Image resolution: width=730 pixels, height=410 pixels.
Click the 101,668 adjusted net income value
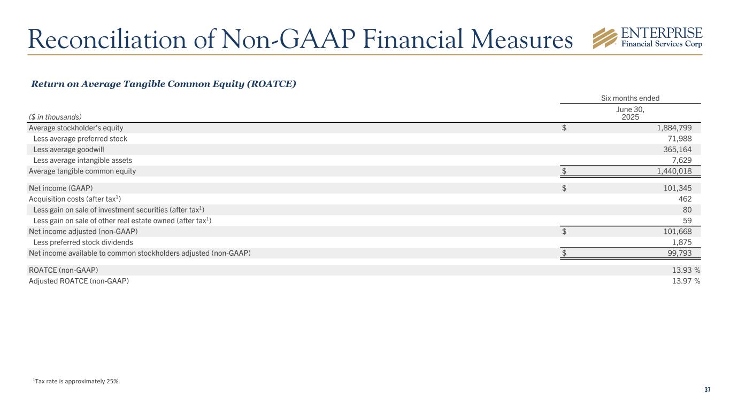point(673,231)
